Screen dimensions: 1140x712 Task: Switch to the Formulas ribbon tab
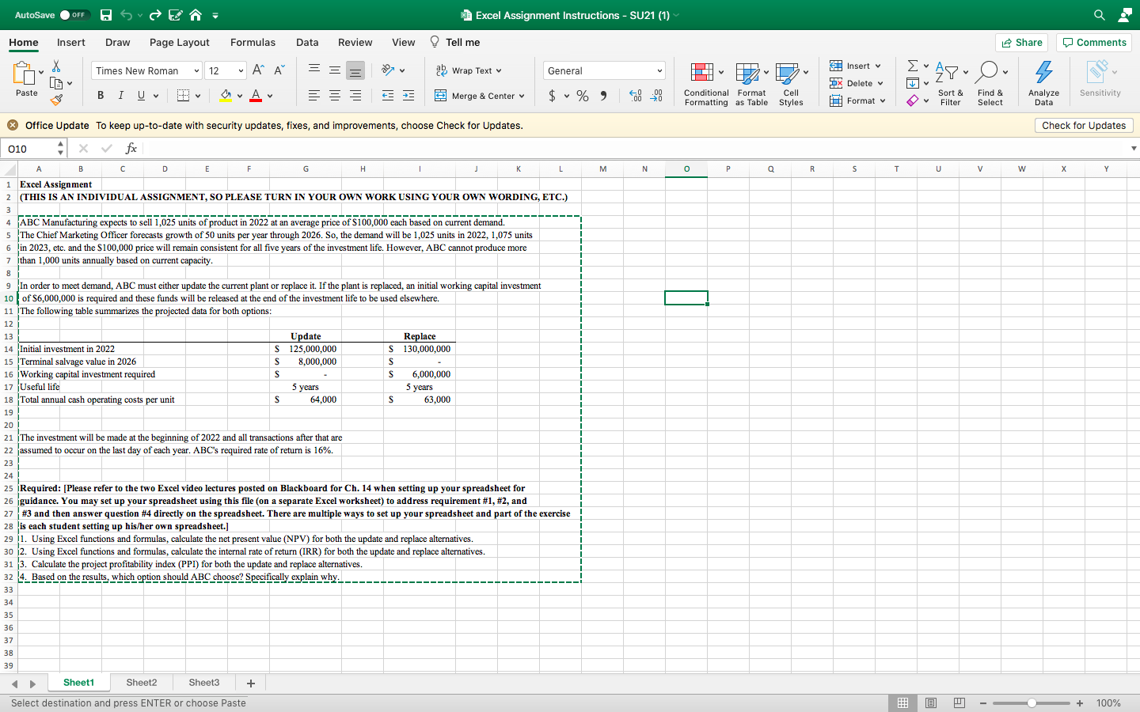(253, 42)
